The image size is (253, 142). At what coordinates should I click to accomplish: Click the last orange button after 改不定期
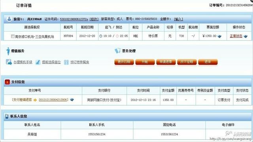click(x=208, y=62)
